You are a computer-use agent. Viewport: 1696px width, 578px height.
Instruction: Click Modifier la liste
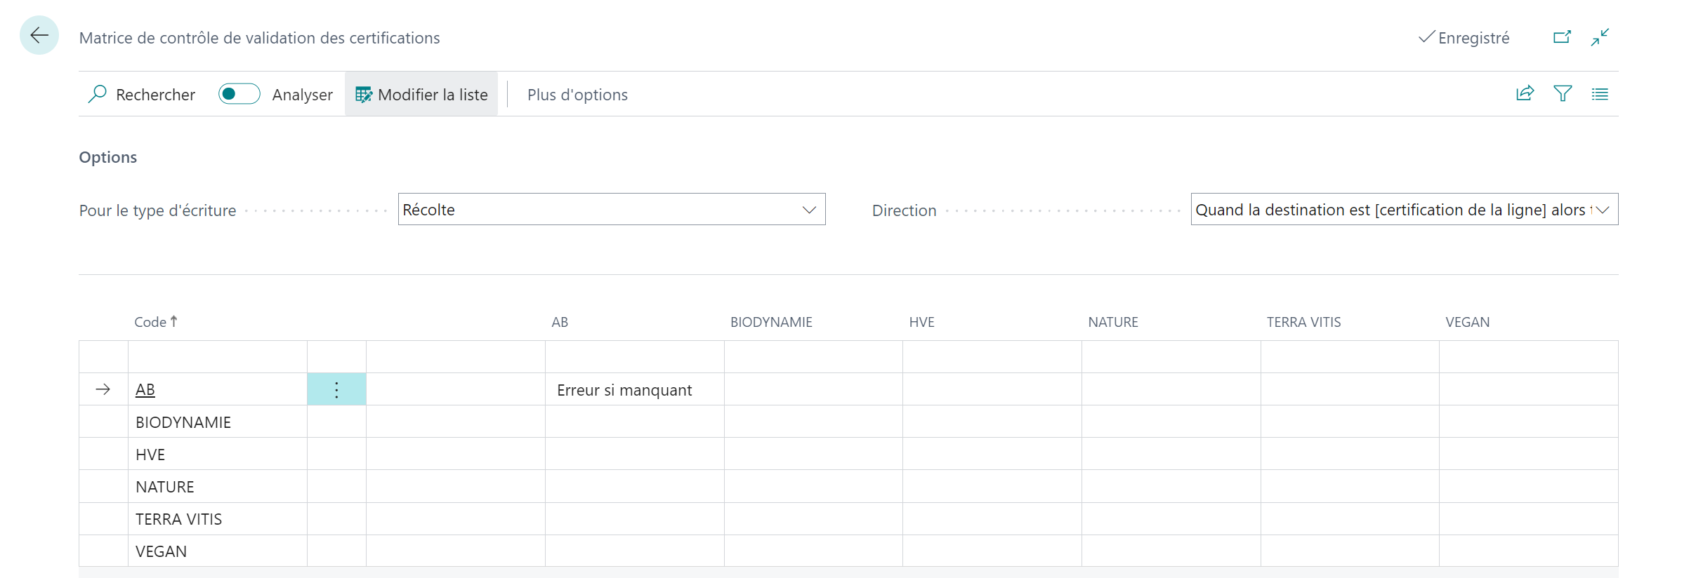[421, 94]
